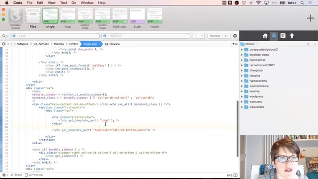Click wildcard asterisk in Find field
This screenshot has width=318, height=179.
click(x=14, y=36)
